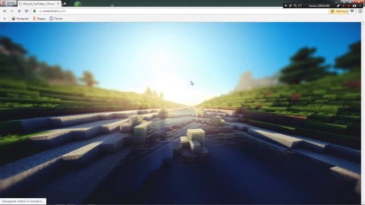
Task: Select the recorder pencil draw tool
Action: click(x=338, y=6)
